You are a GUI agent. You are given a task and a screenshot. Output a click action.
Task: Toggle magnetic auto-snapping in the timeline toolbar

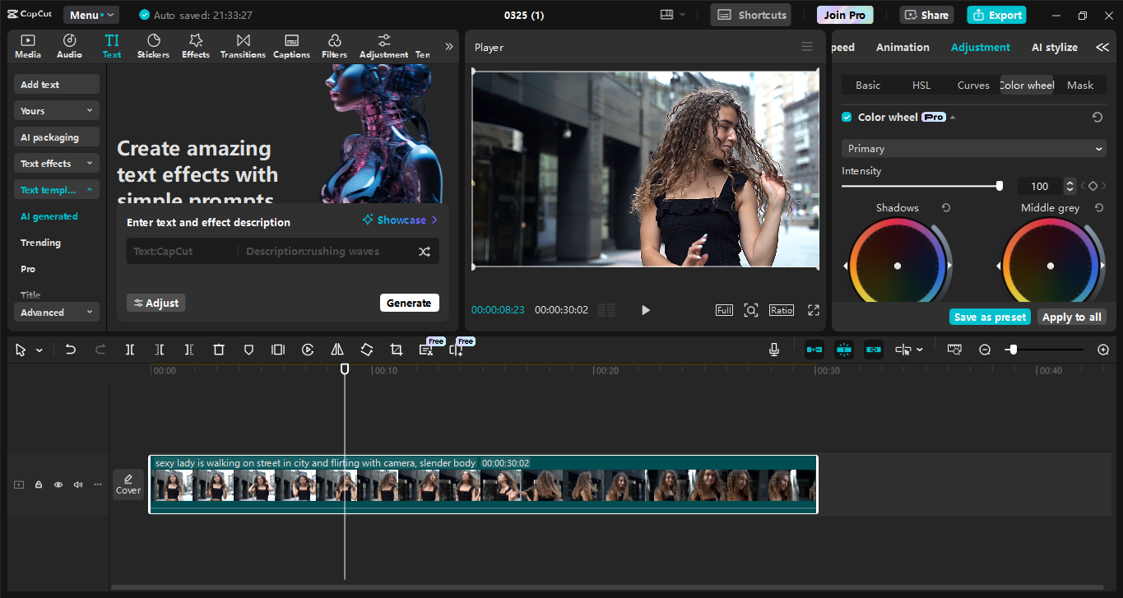point(843,350)
